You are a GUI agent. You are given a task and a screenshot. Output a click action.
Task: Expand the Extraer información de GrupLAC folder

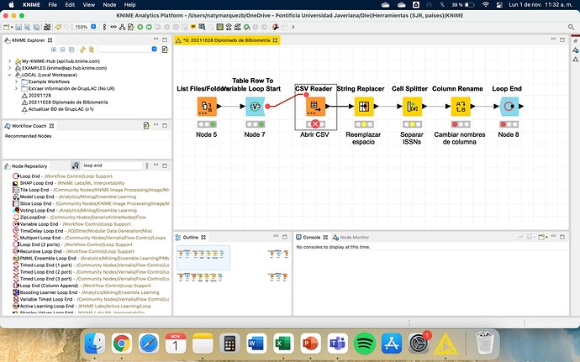pos(16,88)
